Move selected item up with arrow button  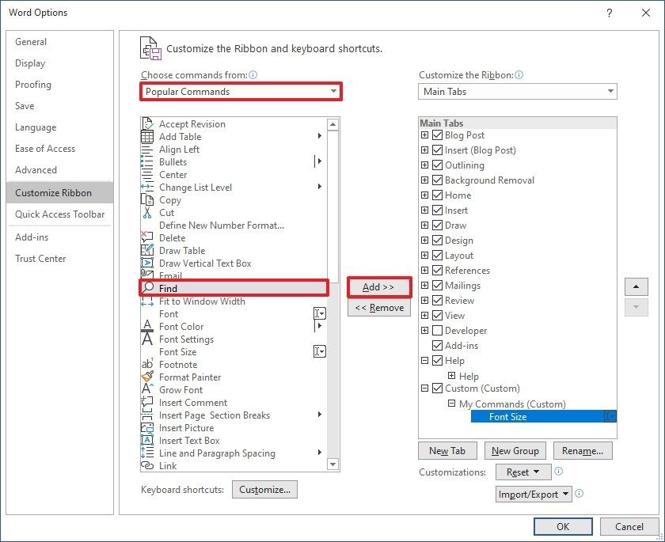(x=636, y=287)
